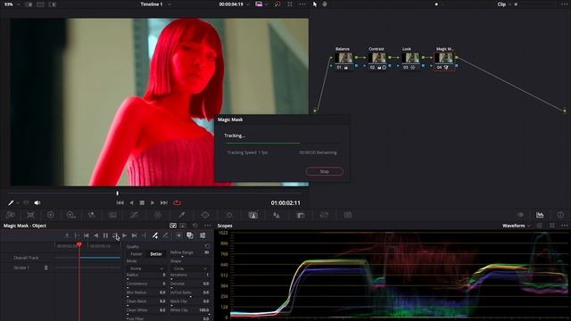Open the Camera Raw palette
Image resolution: width=571 pixels, height=321 pixels.
[10, 215]
